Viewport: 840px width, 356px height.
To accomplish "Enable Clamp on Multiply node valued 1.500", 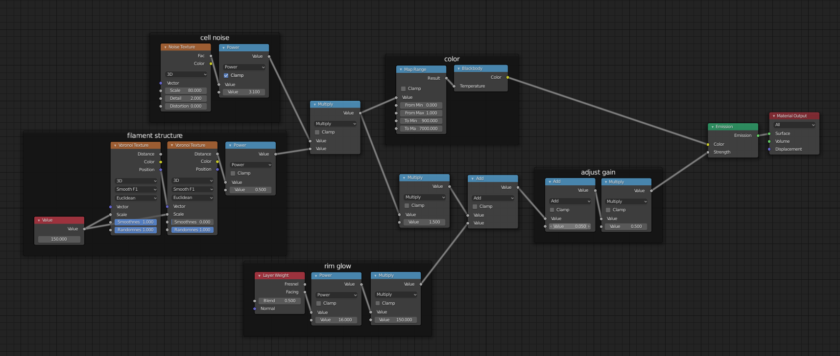I will (x=407, y=205).
